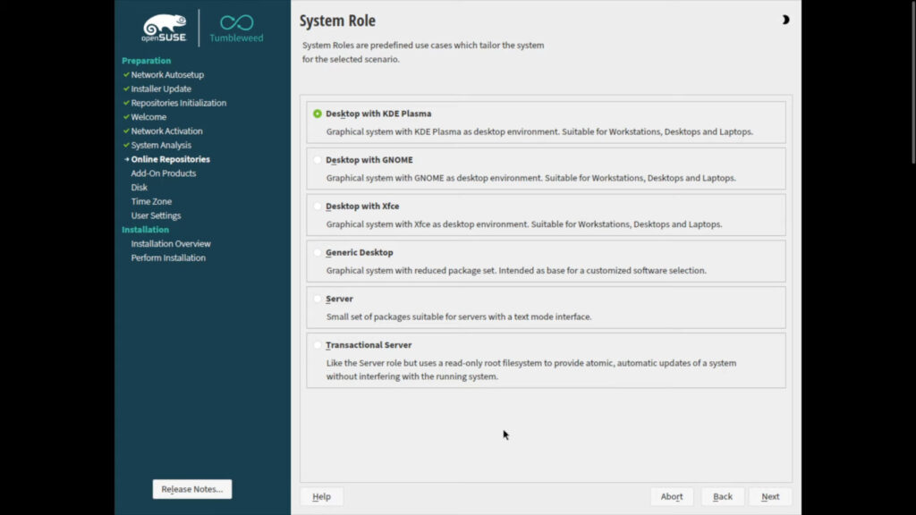Click Online Repositories current step
The width and height of the screenshot is (916, 515).
(170, 159)
